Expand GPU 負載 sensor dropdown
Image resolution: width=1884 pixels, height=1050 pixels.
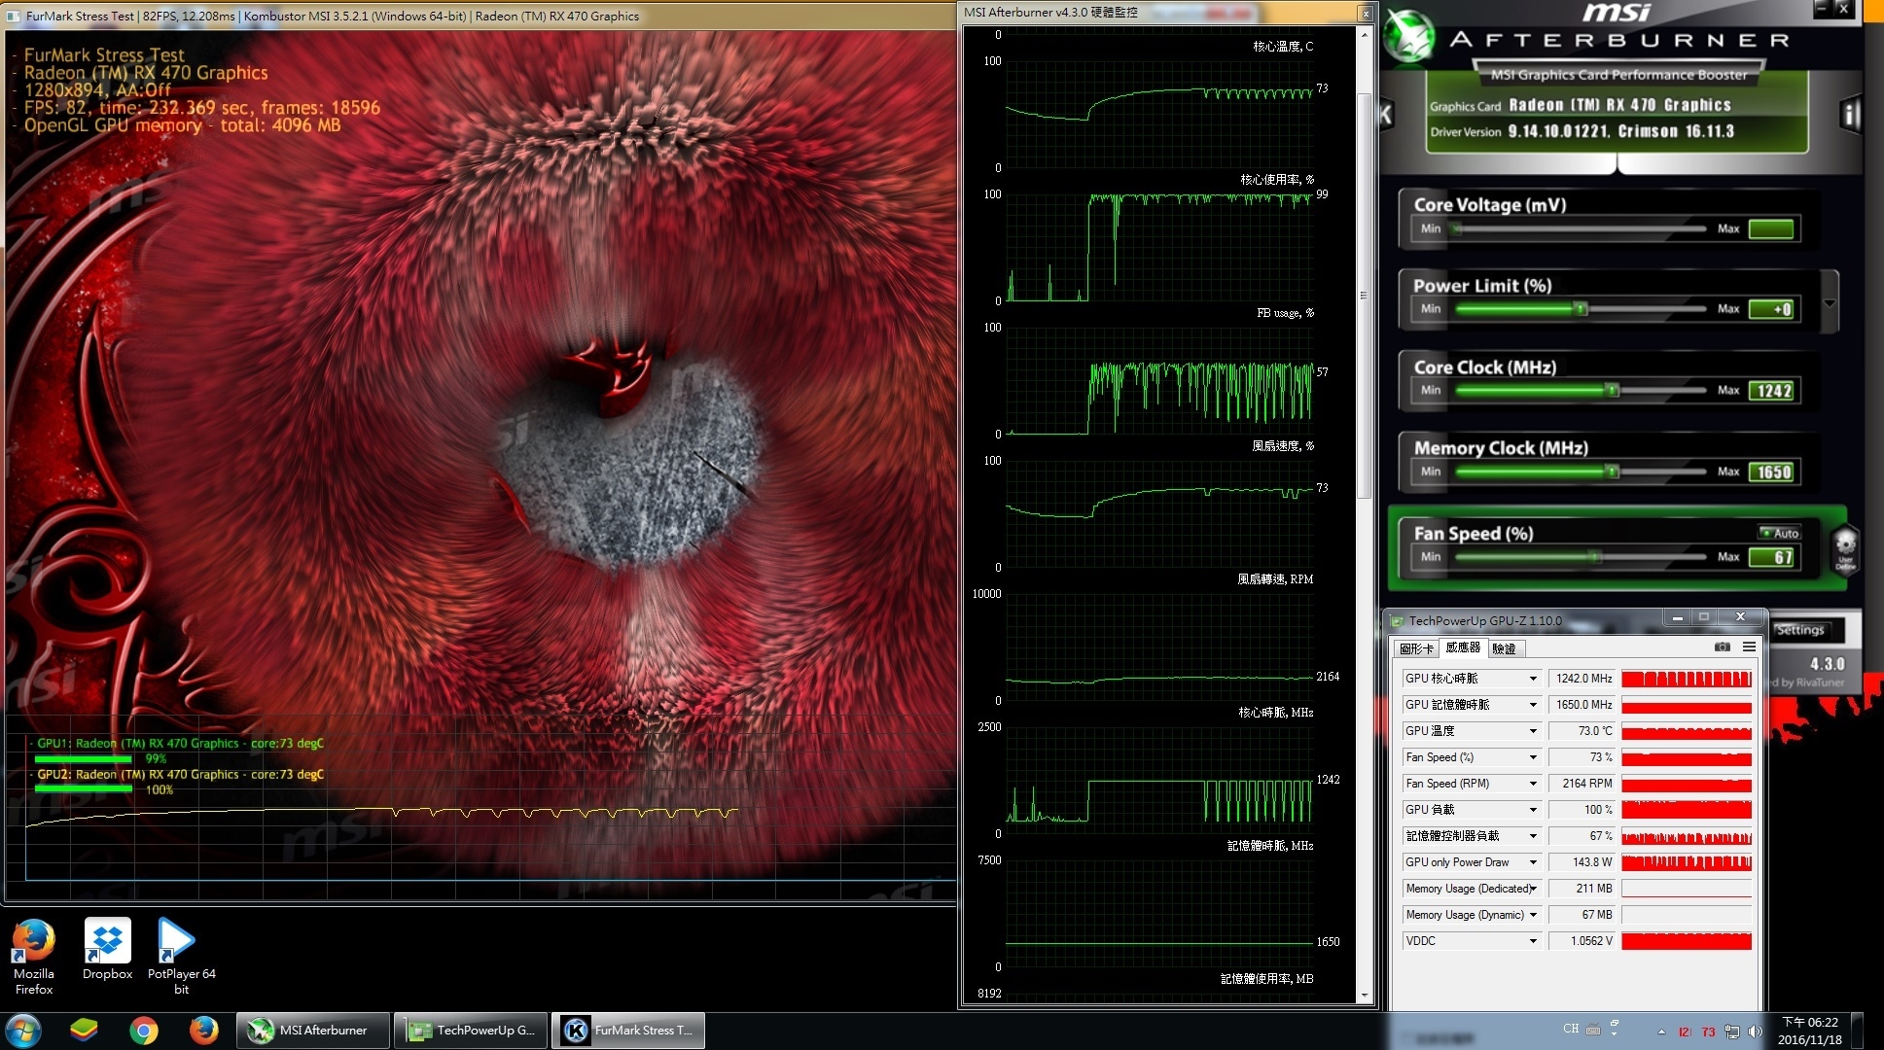[x=1533, y=810]
